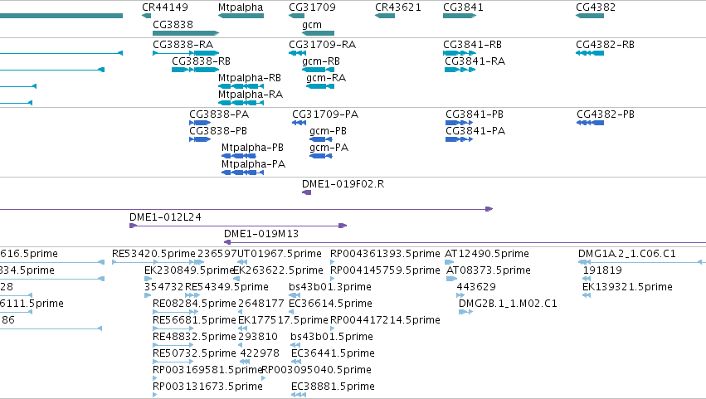The width and height of the screenshot is (706, 399).
Task: Select the CG3838 gene glyph bar
Action: [x=186, y=33]
